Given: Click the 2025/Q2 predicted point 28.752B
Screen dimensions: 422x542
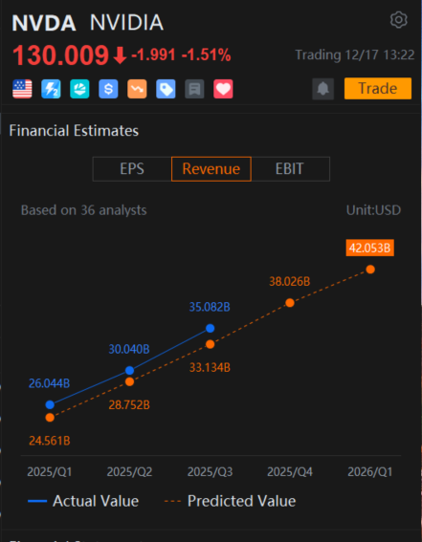Looking at the screenshot, I should point(130,382).
